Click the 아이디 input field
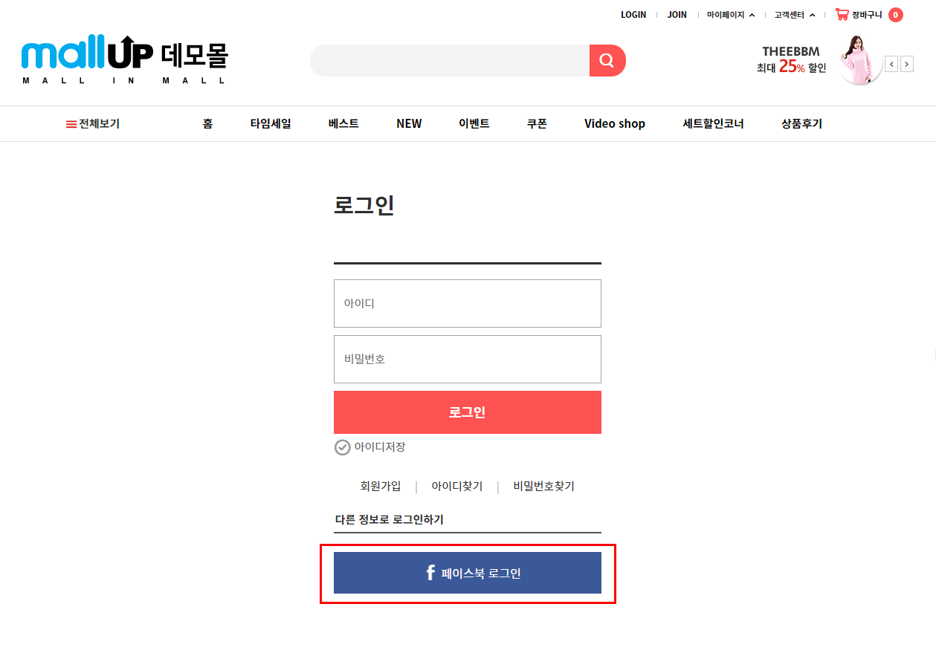 [468, 303]
